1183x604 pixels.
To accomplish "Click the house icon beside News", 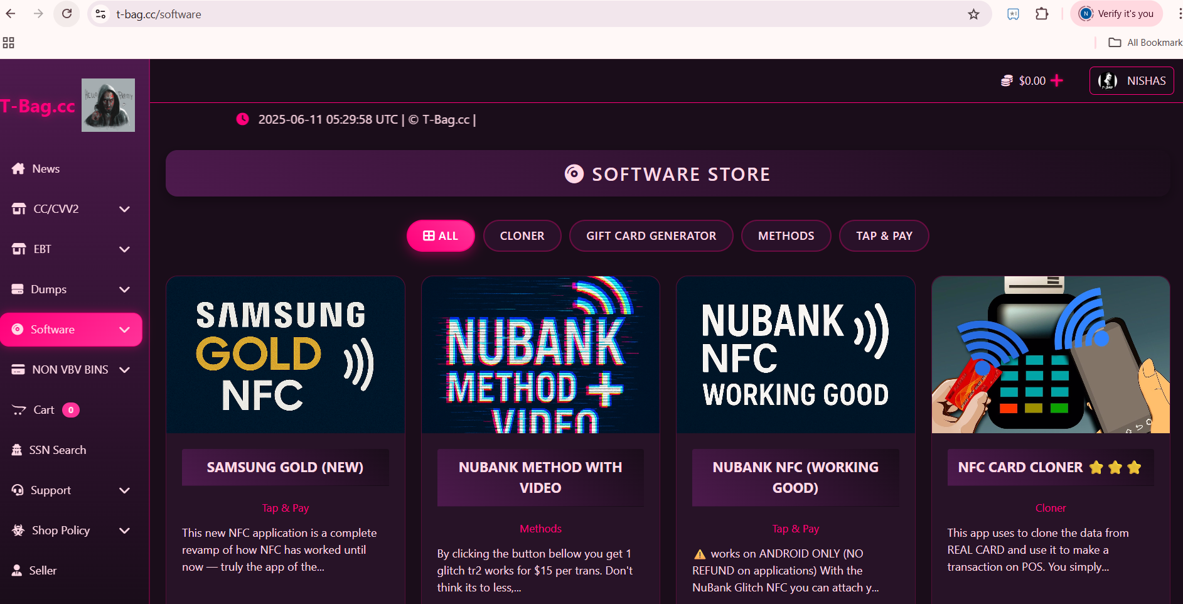I will pos(18,168).
